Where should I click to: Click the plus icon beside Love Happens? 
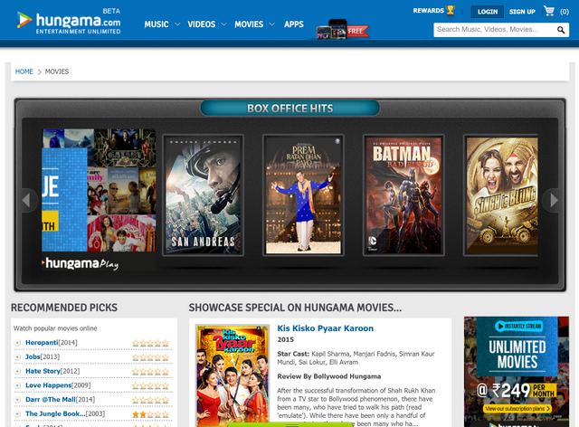17,385
